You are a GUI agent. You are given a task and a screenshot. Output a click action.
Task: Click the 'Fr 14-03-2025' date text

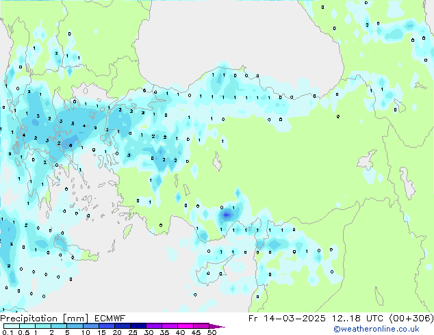[x=287, y=319]
